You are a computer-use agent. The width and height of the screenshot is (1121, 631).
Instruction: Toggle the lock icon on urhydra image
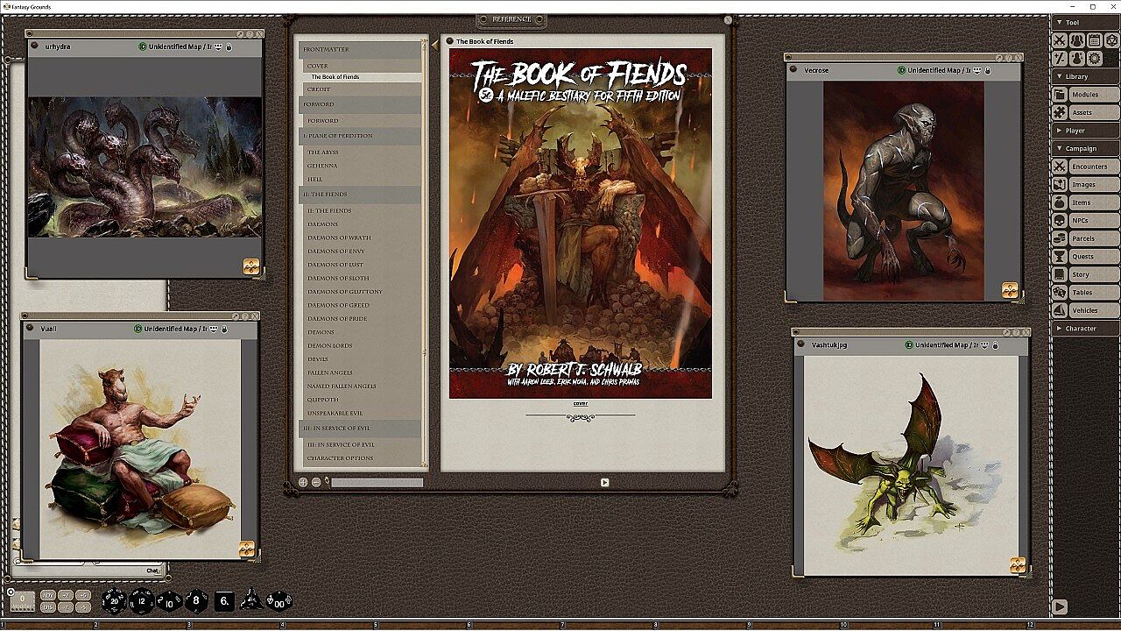pos(229,46)
